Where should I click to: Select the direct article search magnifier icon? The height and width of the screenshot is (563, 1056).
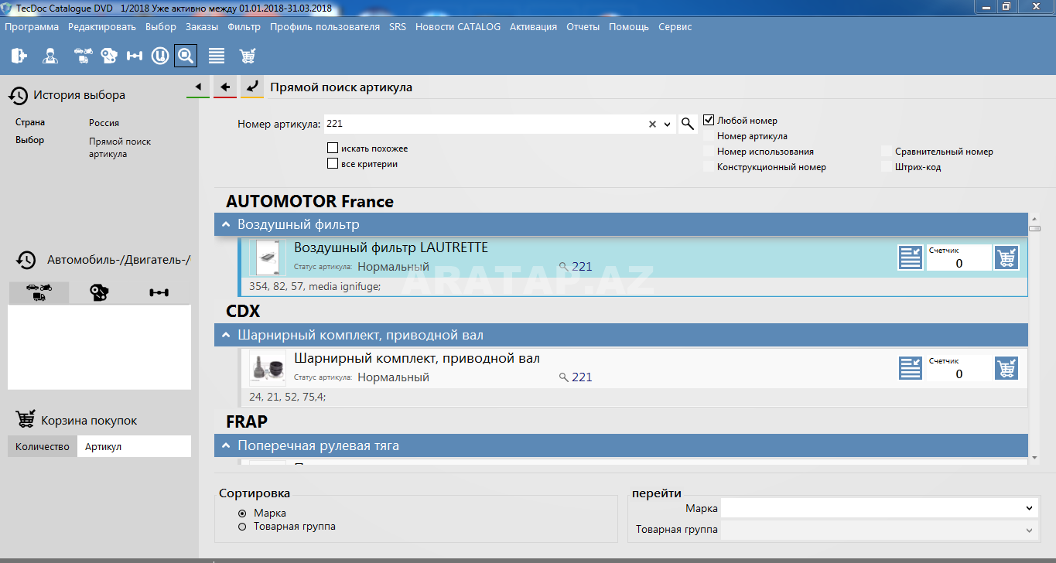[x=186, y=56]
